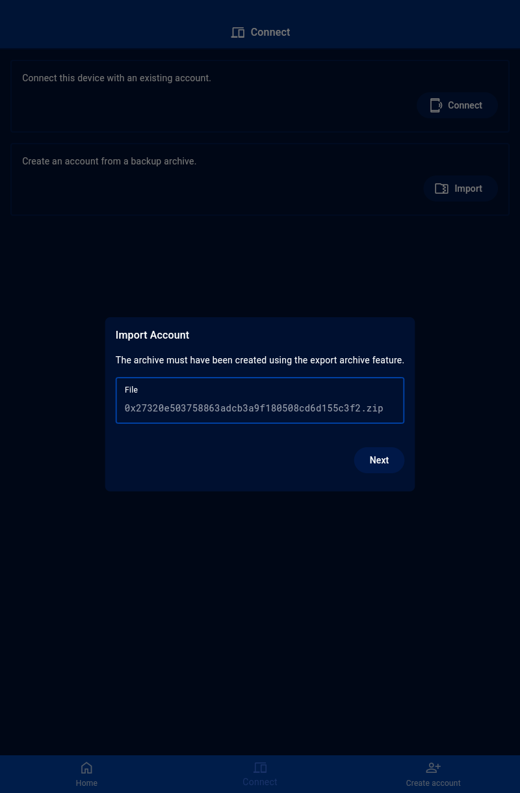The width and height of the screenshot is (520, 793).
Task: Open Create account label in bottom navigation
Action: tap(433, 783)
